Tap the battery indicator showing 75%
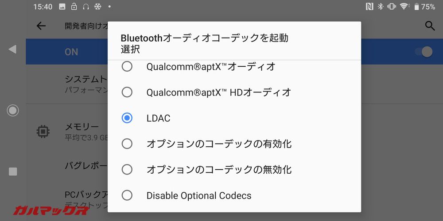Screen dimensions: 443x221 tap(424, 7)
